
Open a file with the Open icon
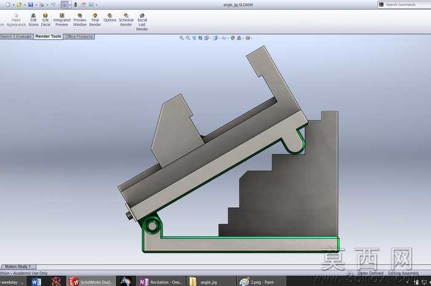pos(19,5)
